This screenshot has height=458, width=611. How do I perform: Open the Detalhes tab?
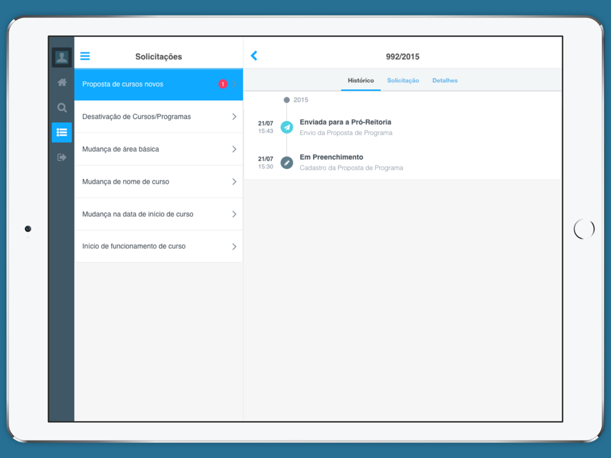click(x=445, y=81)
